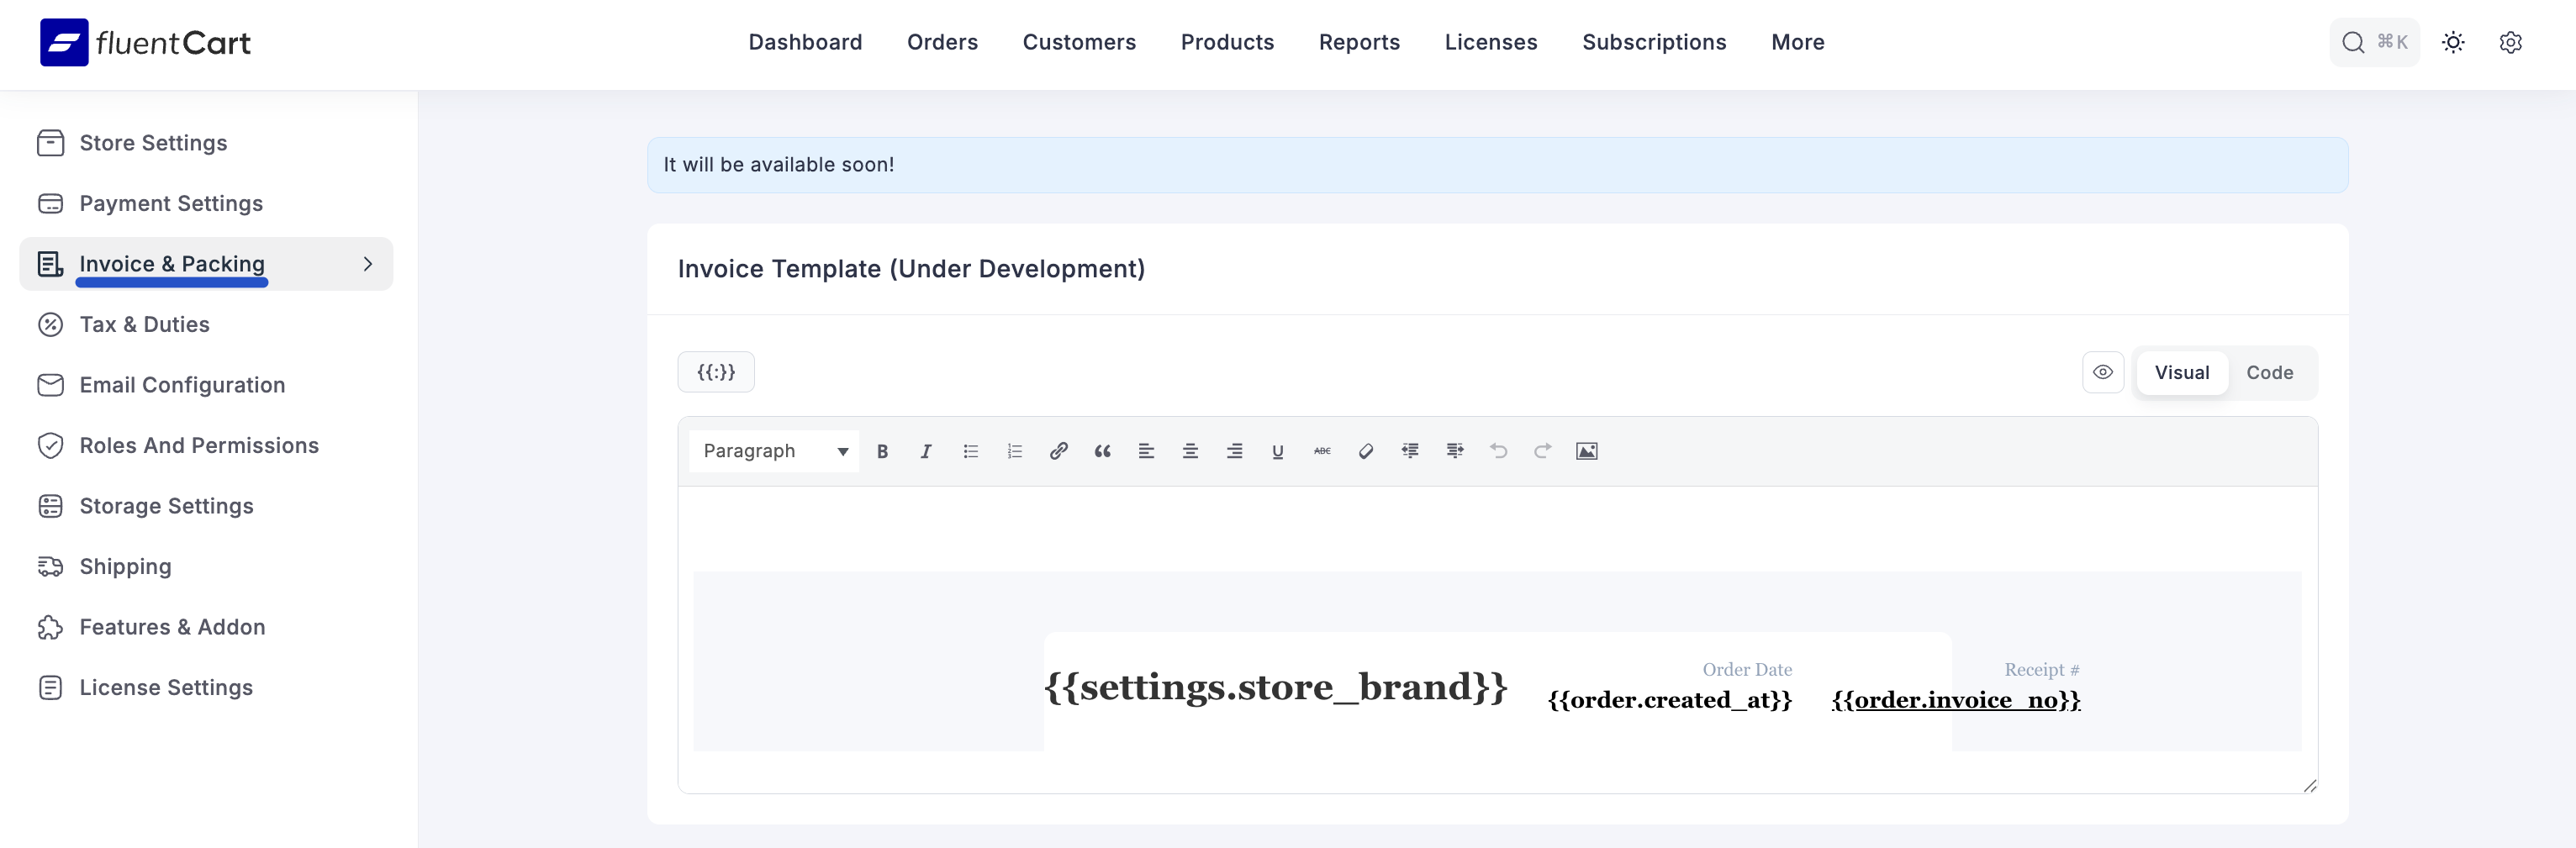The image size is (2576, 848).
Task: Open the Reports menu
Action: tap(1359, 42)
